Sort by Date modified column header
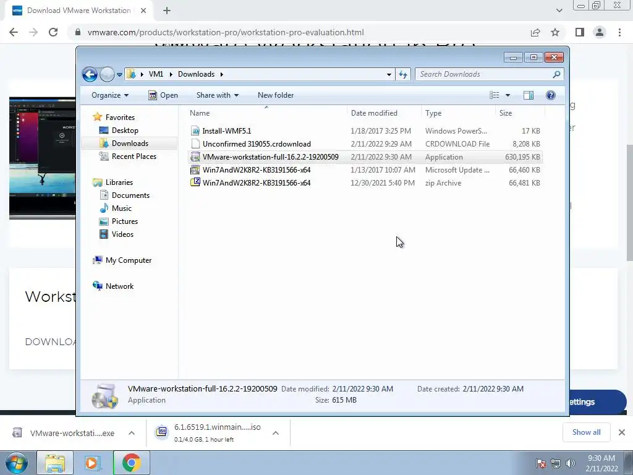633x475 pixels. pos(384,113)
